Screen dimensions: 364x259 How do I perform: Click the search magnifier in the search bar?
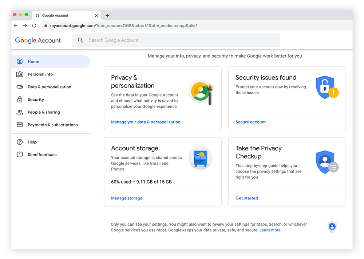pyautogui.click(x=80, y=40)
